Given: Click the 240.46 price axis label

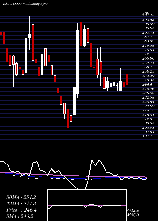Looking at the screenshot, I should click(x=148, y=89).
